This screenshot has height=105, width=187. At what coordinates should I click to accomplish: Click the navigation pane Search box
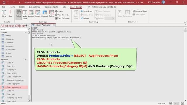click(x=14, y=29)
